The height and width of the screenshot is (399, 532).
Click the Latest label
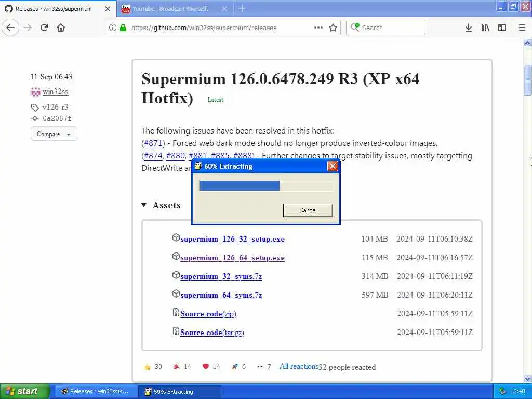pyautogui.click(x=216, y=100)
